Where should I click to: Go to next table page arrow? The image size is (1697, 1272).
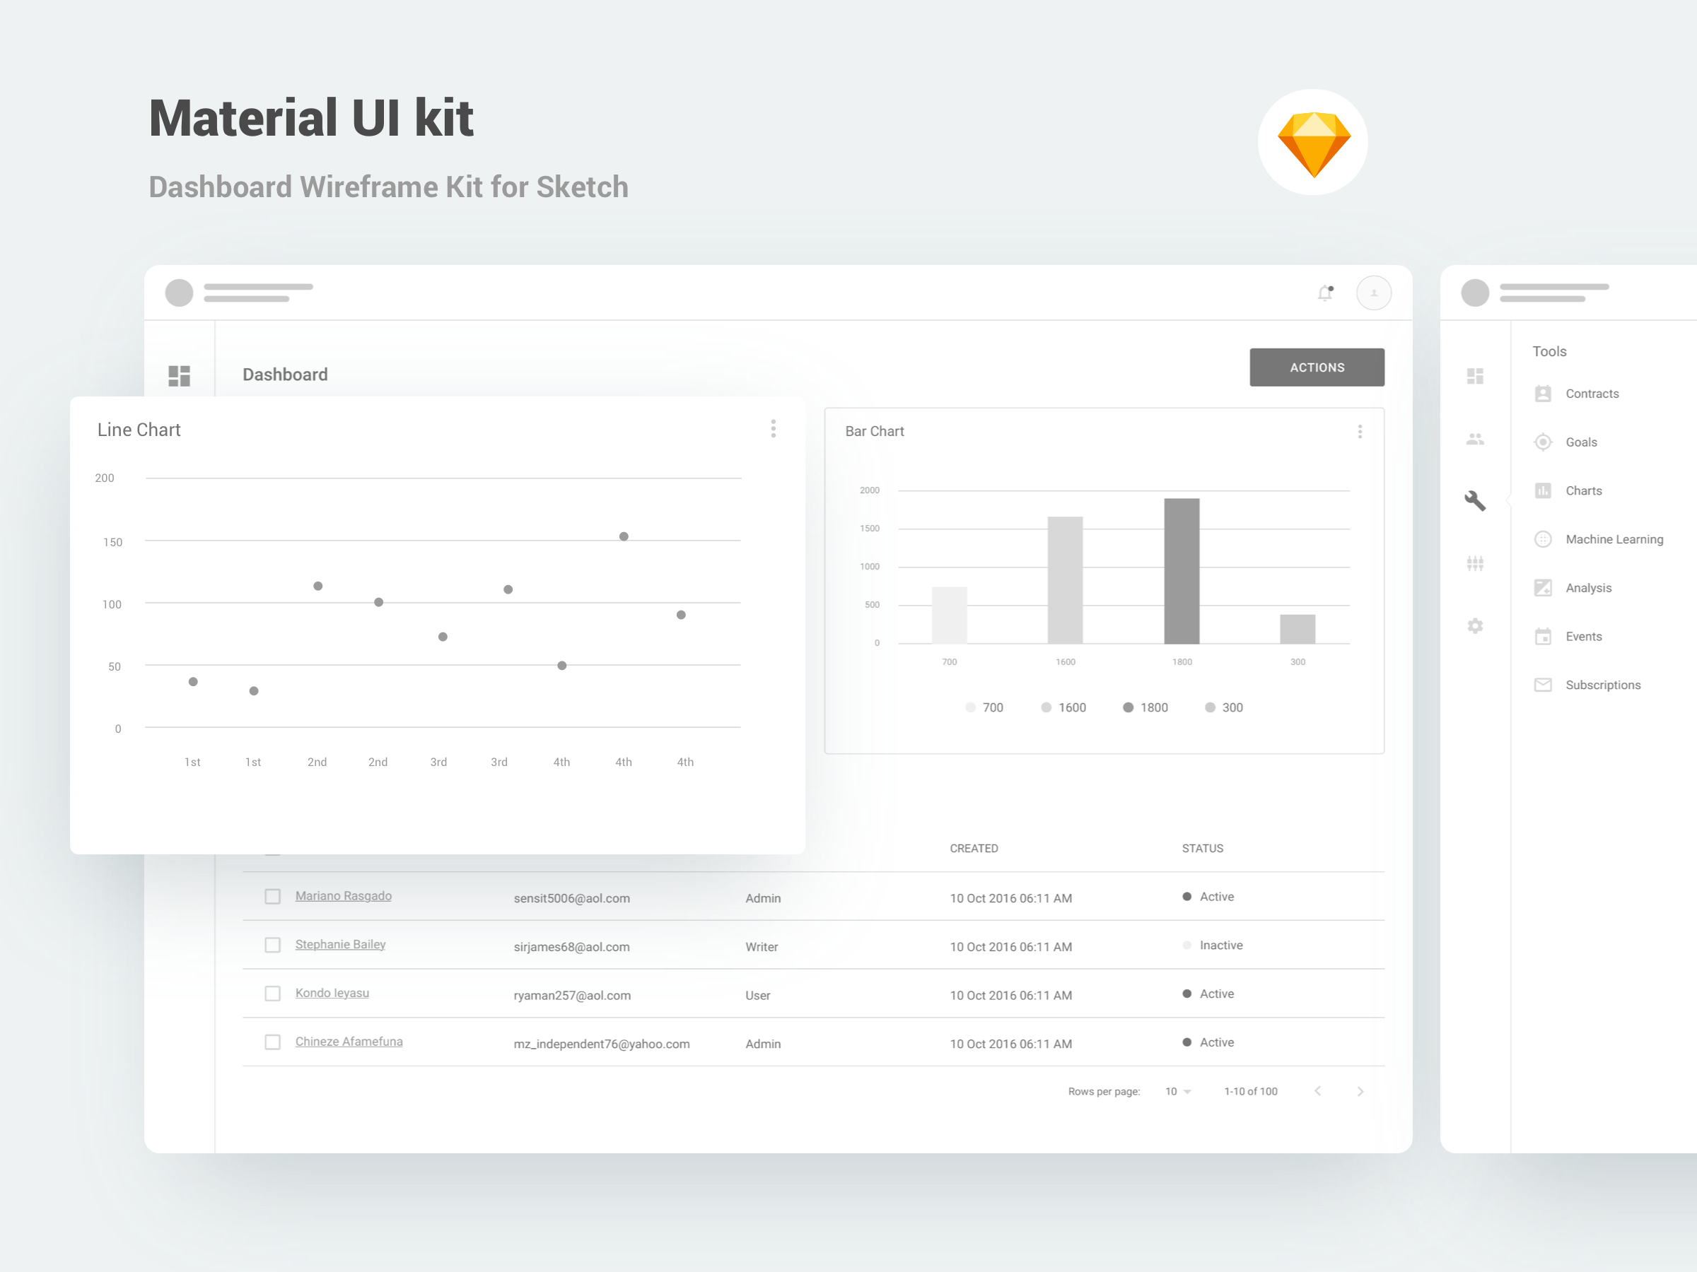tap(1360, 1091)
